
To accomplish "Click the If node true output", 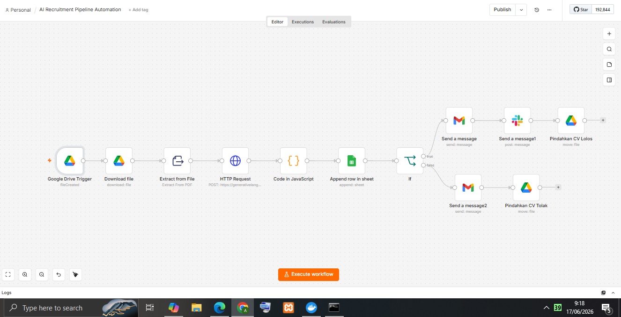I will [423, 156].
